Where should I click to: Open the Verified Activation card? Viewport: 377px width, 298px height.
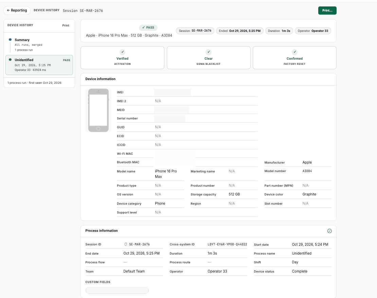[x=122, y=58]
